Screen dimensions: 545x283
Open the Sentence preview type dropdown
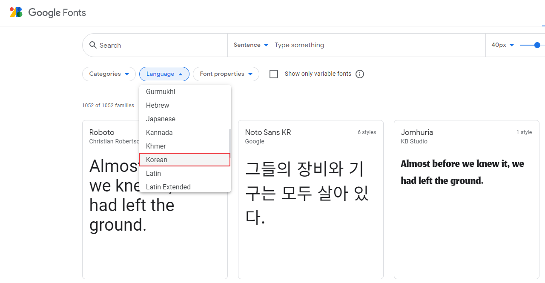click(251, 45)
